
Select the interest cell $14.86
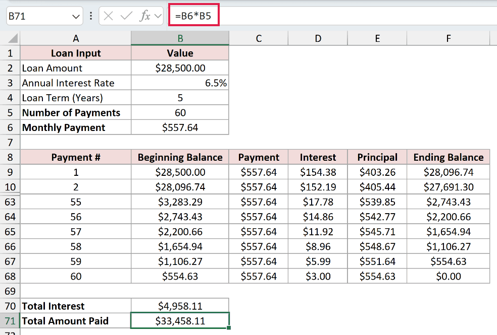(x=318, y=217)
